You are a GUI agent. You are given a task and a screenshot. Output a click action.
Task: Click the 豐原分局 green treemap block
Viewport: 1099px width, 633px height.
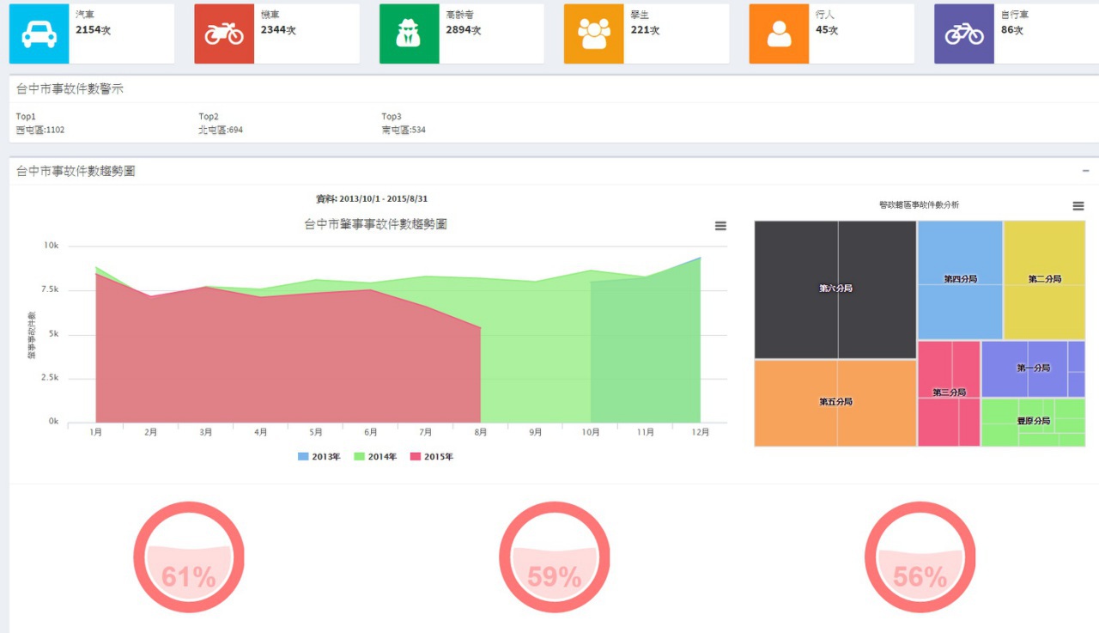(x=1033, y=422)
